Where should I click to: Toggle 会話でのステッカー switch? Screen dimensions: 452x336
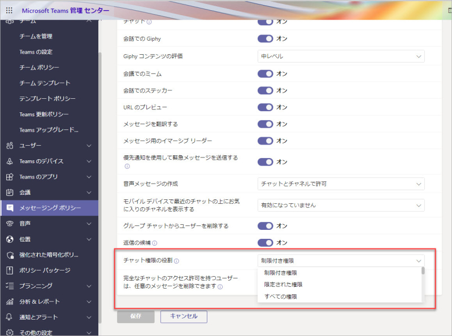coord(265,90)
